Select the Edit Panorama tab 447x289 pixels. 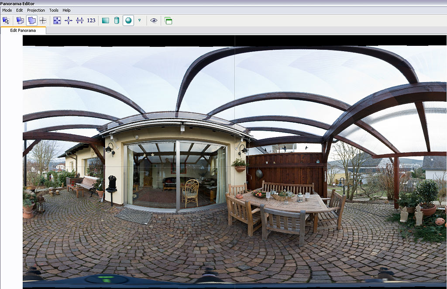(x=23, y=30)
